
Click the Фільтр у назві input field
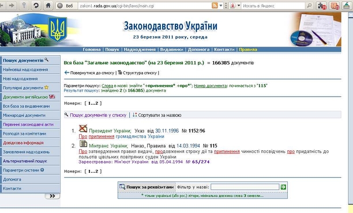click(x=245, y=187)
